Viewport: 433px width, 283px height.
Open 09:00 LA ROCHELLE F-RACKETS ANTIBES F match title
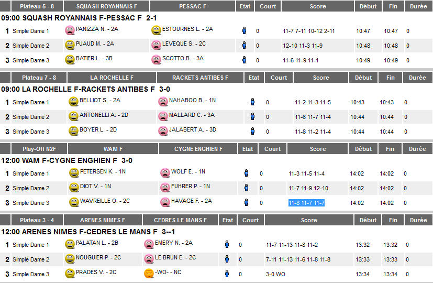click(x=86, y=89)
